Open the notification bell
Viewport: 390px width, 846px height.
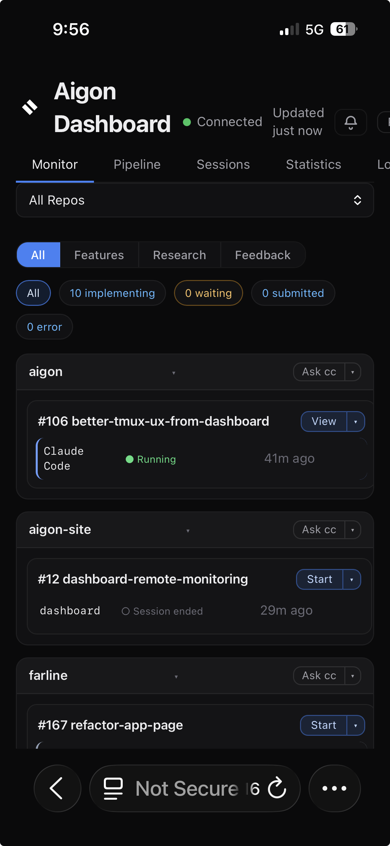[350, 122]
